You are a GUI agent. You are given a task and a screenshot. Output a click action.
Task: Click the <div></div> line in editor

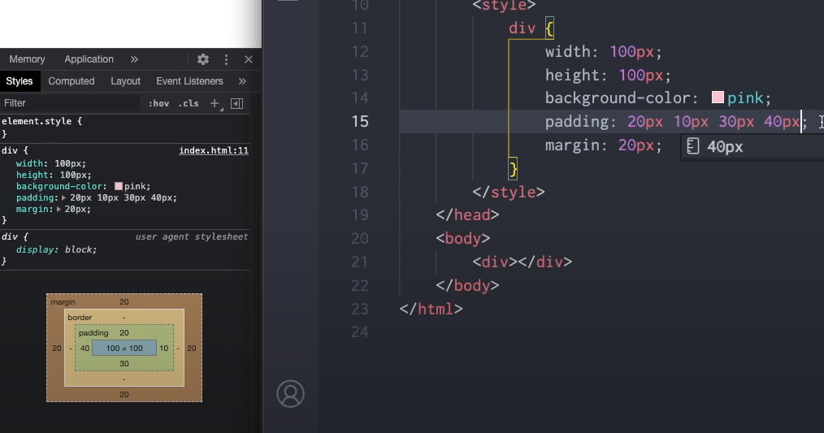[522, 262]
